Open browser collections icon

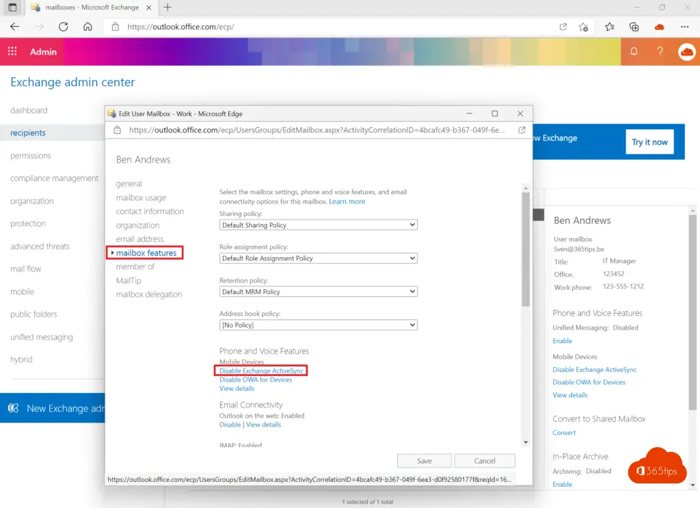pos(634,27)
